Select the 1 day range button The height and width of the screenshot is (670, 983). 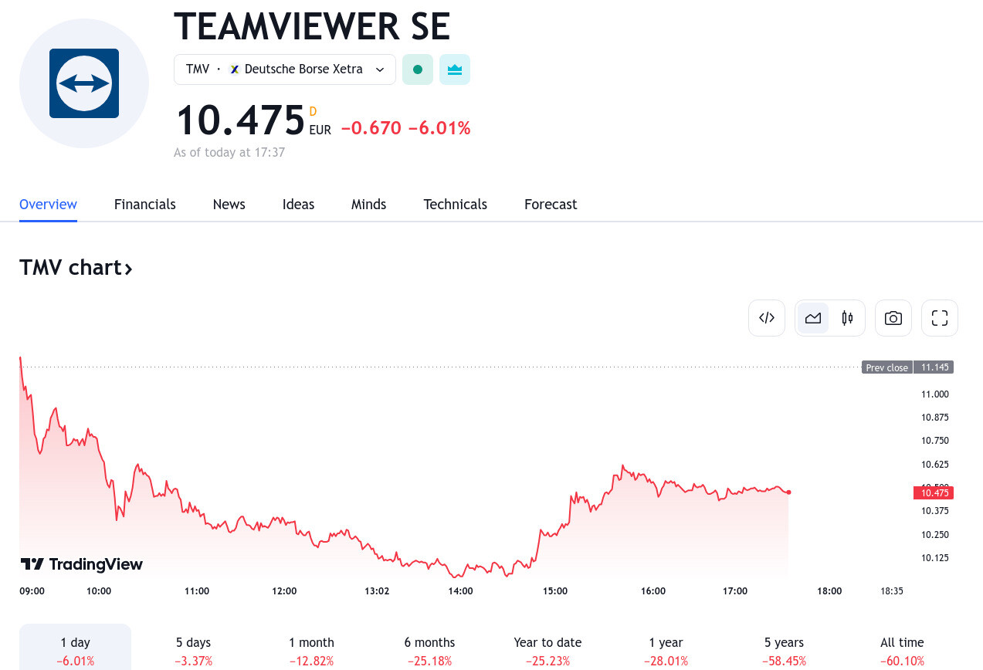click(x=75, y=648)
